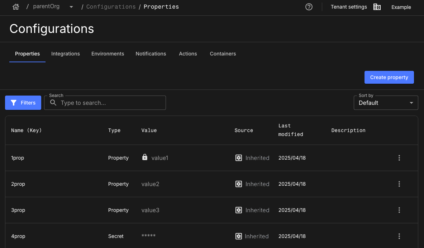Open the Notifications tab

coord(151,54)
